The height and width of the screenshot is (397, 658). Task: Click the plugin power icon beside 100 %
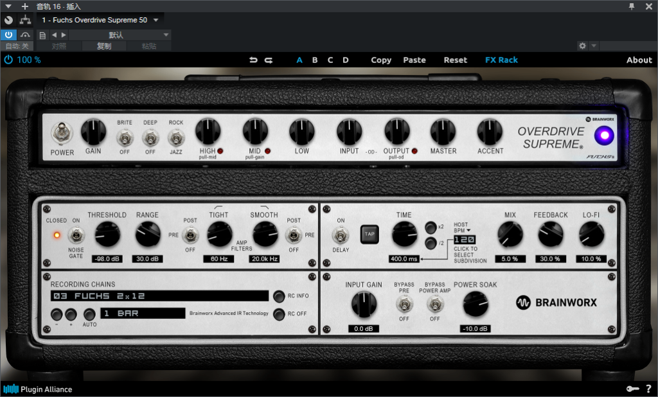(8, 60)
